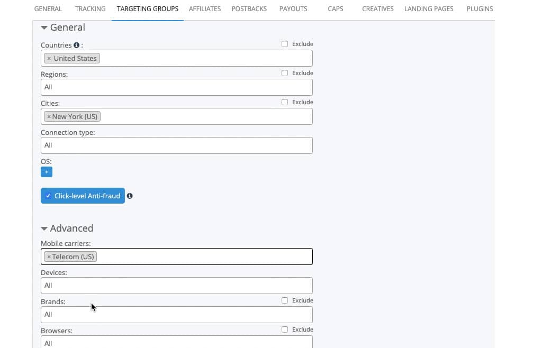Image resolution: width=542 pixels, height=348 pixels.
Task: Check Exclude box for Cities
Action: click(x=284, y=102)
